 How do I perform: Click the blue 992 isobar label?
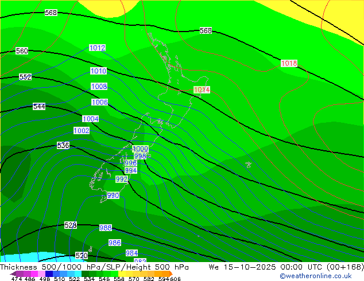click(x=122, y=179)
